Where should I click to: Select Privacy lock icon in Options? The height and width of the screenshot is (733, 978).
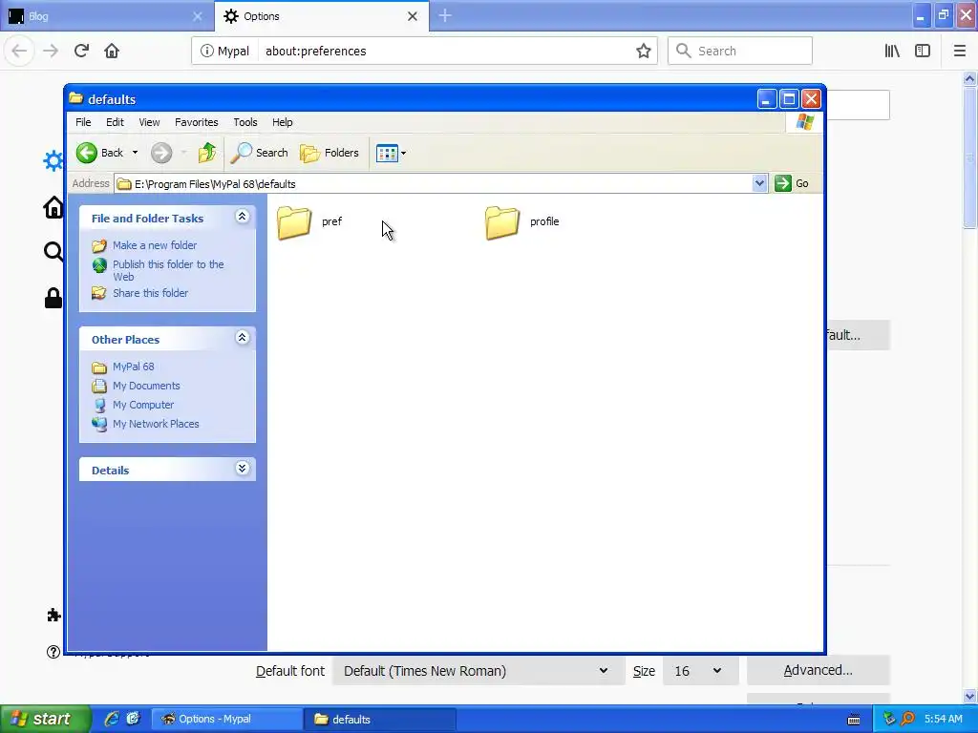53,298
